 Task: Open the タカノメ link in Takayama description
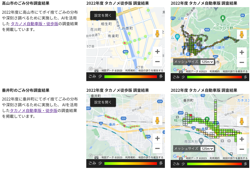(34, 24)
